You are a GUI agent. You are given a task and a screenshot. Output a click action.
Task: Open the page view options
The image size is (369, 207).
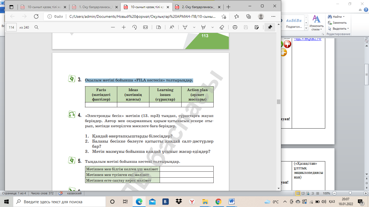[159, 27]
